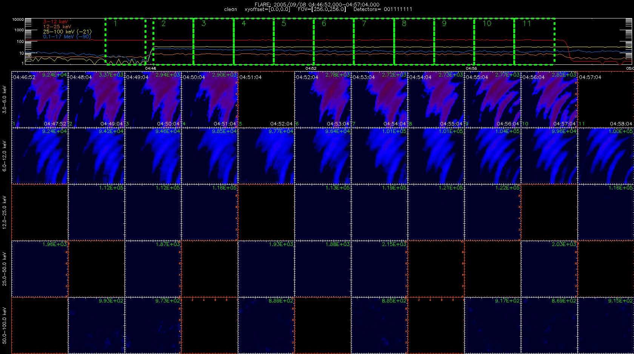The width and height of the screenshot is (634, 354).
Task: Click the FLARE 2005/09/08 title line
Action: [x=317, y=5]
